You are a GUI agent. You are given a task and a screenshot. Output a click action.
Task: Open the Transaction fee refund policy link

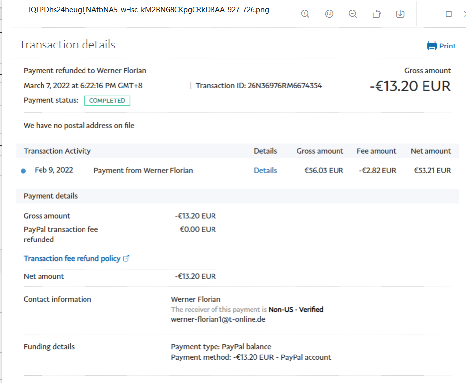coord(72,258)
